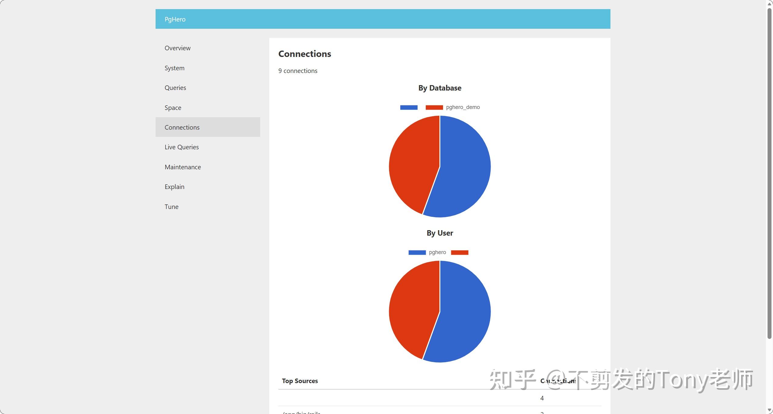Viewport: 773px width, 414px height.
Task: Click the By Database chart title
Action: click(x=440, y=88)
